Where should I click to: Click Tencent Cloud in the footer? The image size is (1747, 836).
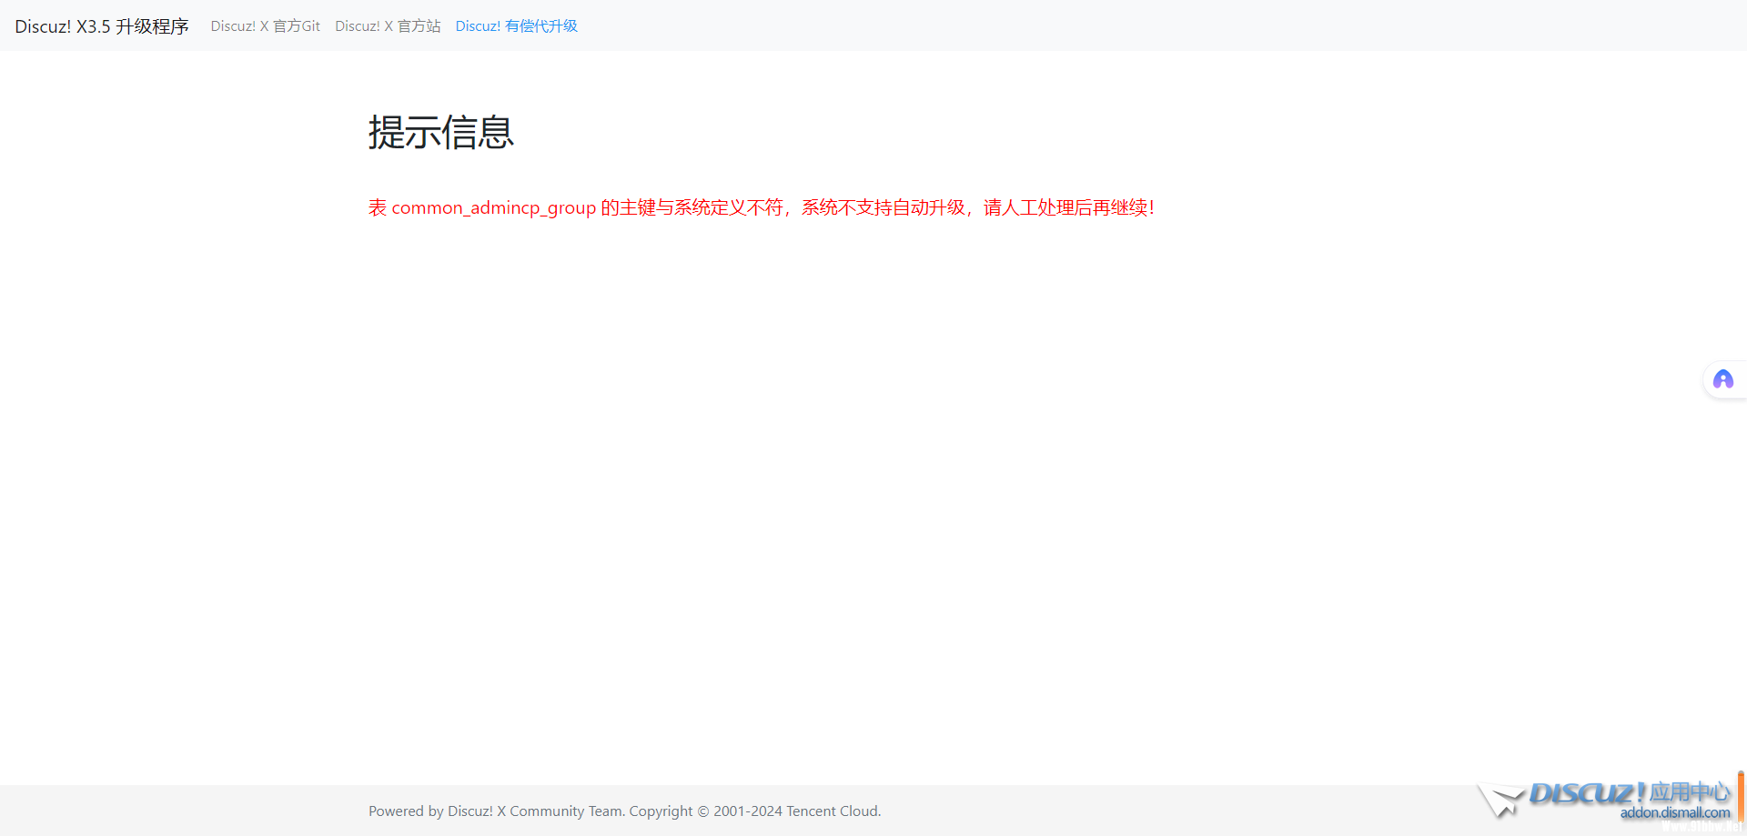coord(833,811)
